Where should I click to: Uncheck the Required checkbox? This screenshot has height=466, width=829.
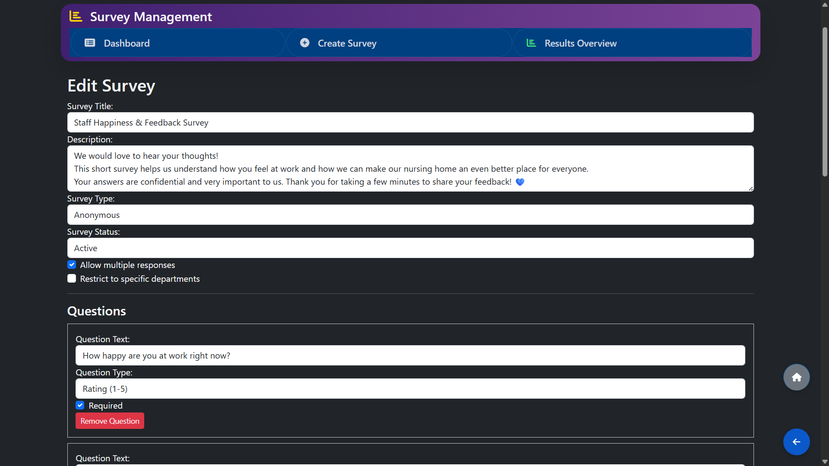[80, 405]
